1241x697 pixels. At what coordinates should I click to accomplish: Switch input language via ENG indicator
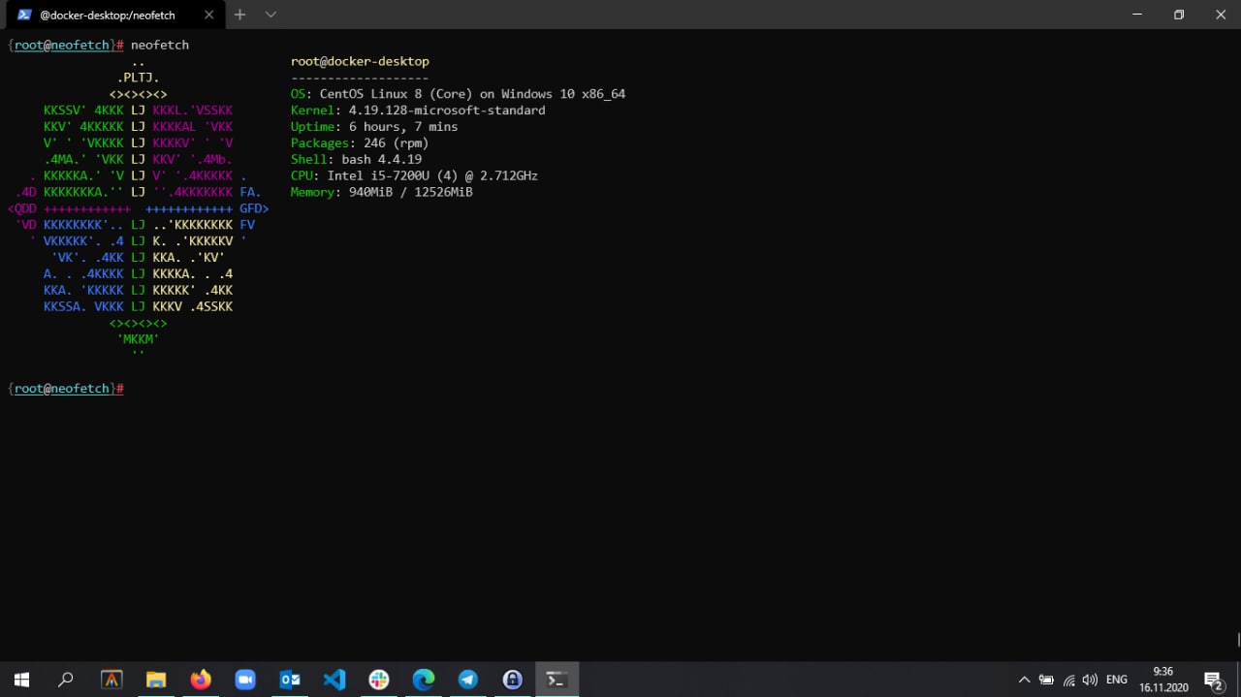pos(1117,680)
